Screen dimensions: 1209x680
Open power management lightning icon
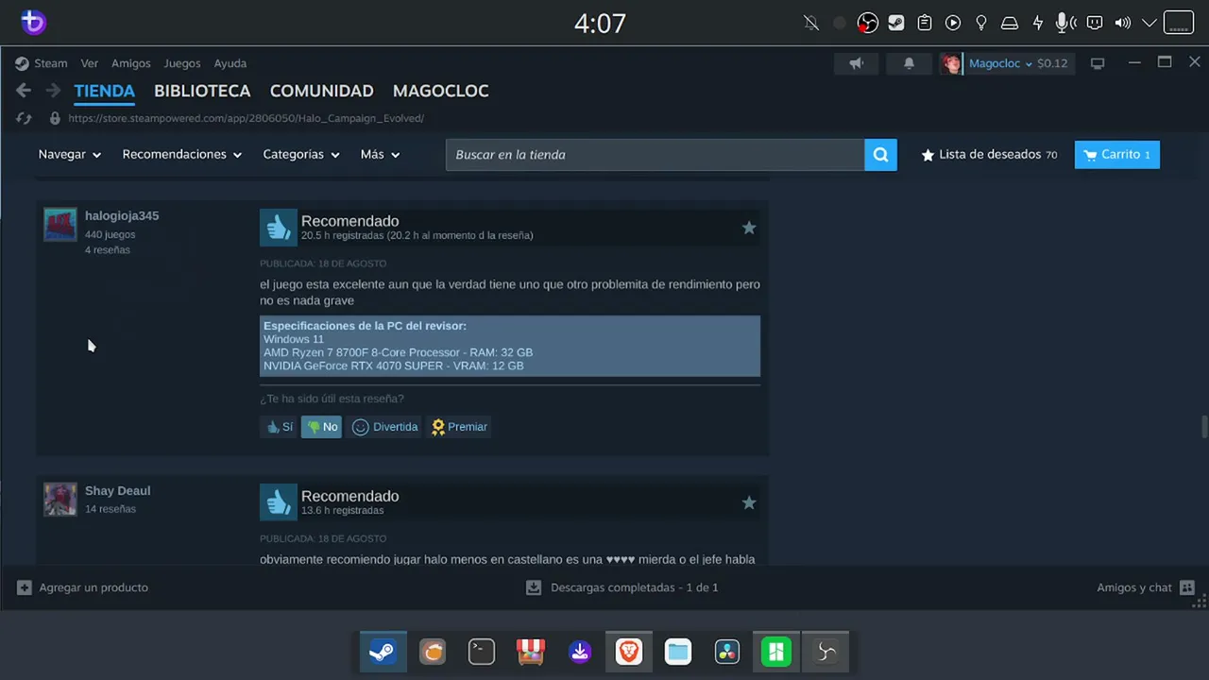(1038, 23)
